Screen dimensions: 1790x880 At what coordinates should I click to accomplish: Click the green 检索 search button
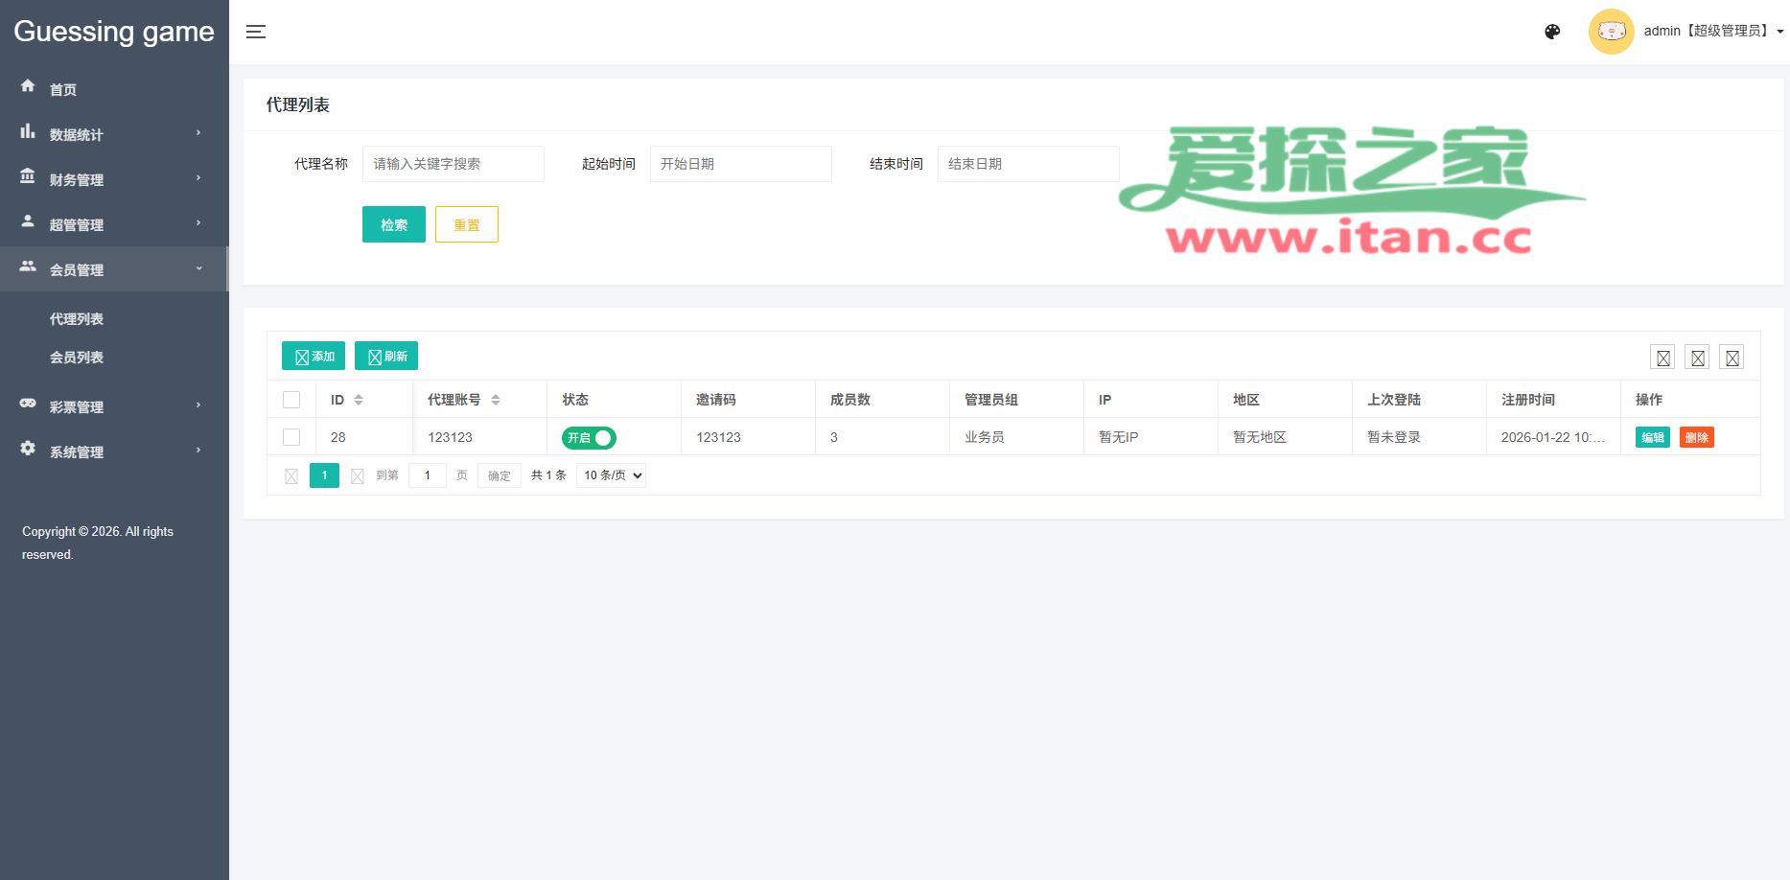(x=393, y=224)
